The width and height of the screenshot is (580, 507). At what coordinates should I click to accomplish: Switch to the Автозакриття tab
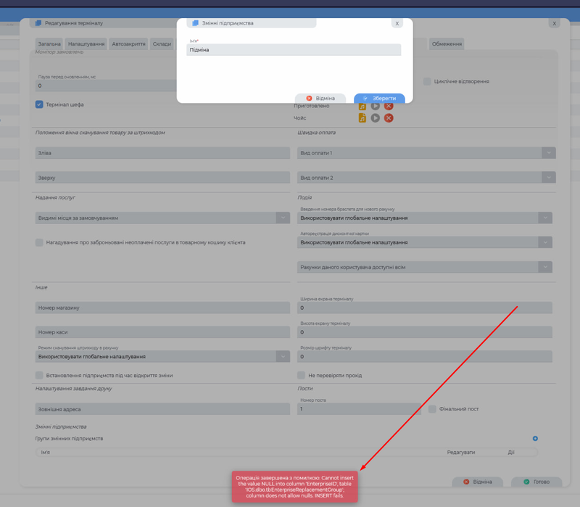[129, 44]
